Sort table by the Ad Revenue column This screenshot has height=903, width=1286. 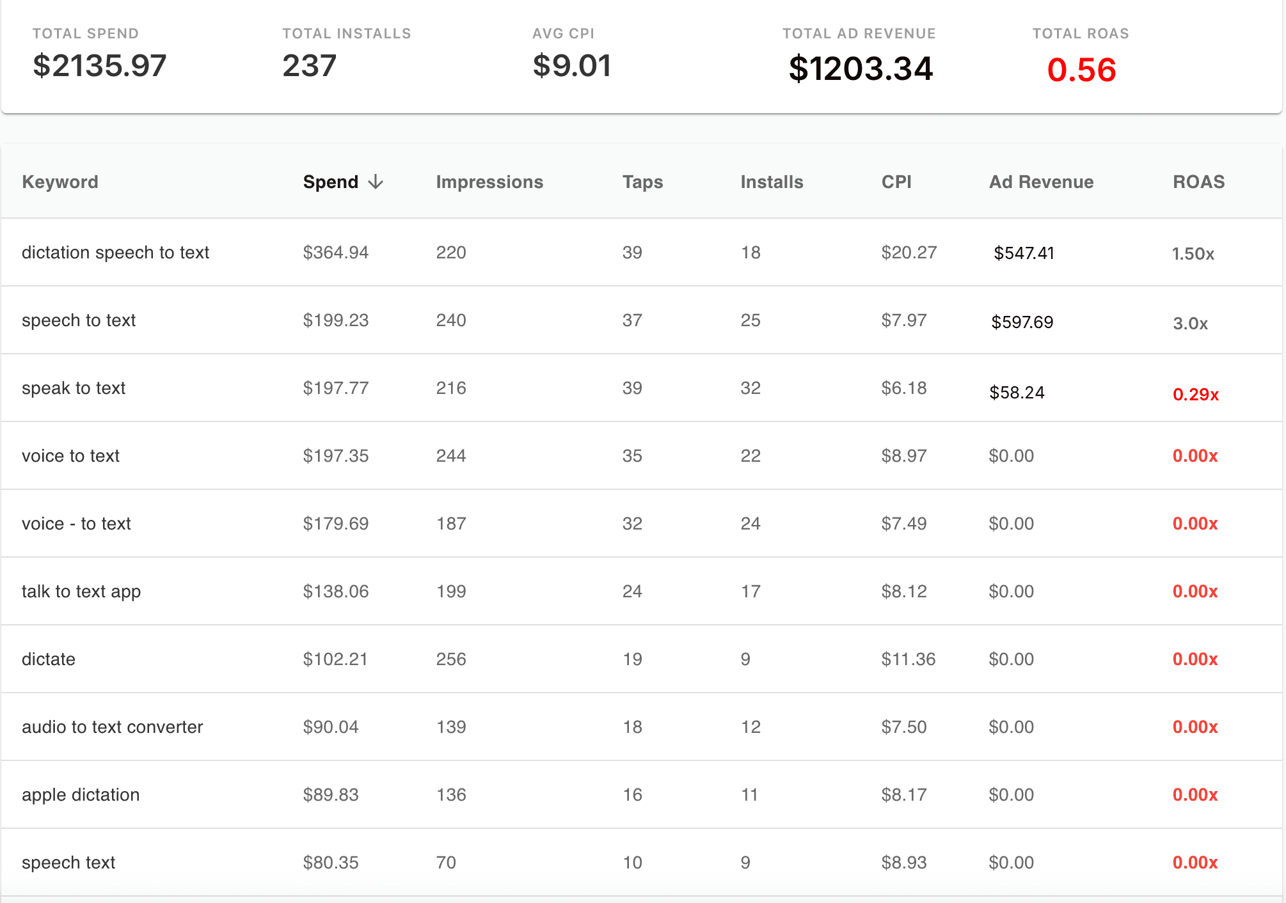1041,182
